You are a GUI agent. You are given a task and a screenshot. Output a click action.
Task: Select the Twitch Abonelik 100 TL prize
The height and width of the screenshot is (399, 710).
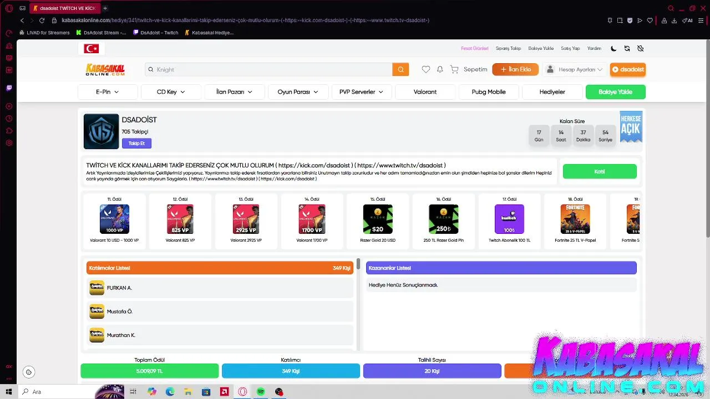coord(509,220)
